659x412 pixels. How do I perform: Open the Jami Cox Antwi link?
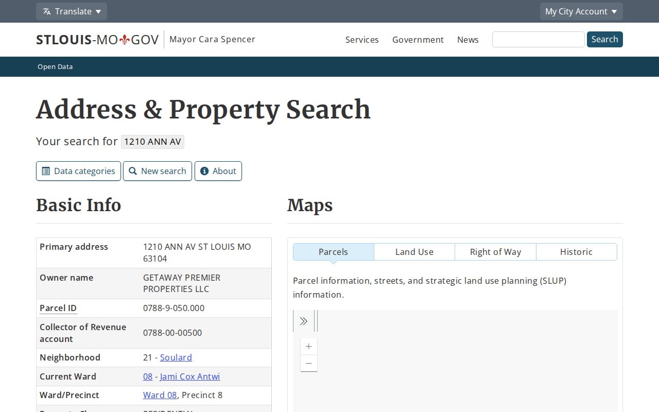pyautogui.click(x=190, y=376)
